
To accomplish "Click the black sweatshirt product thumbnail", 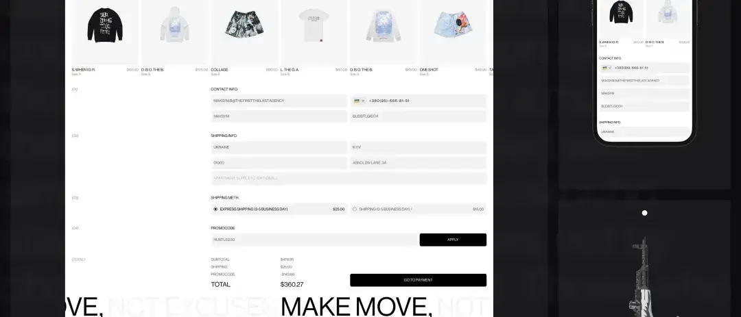I will [105, 32].
